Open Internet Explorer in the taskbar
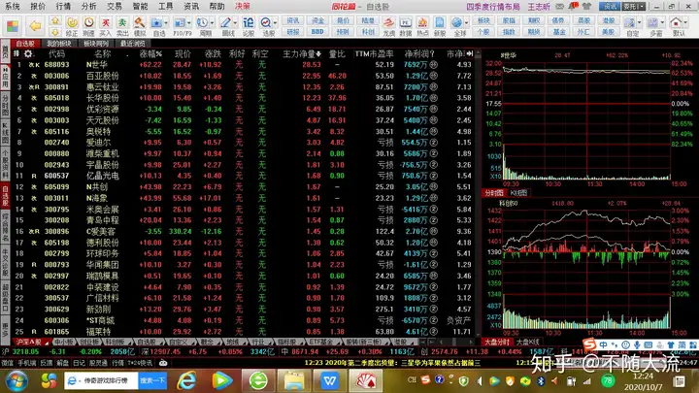 coord(186,380)
